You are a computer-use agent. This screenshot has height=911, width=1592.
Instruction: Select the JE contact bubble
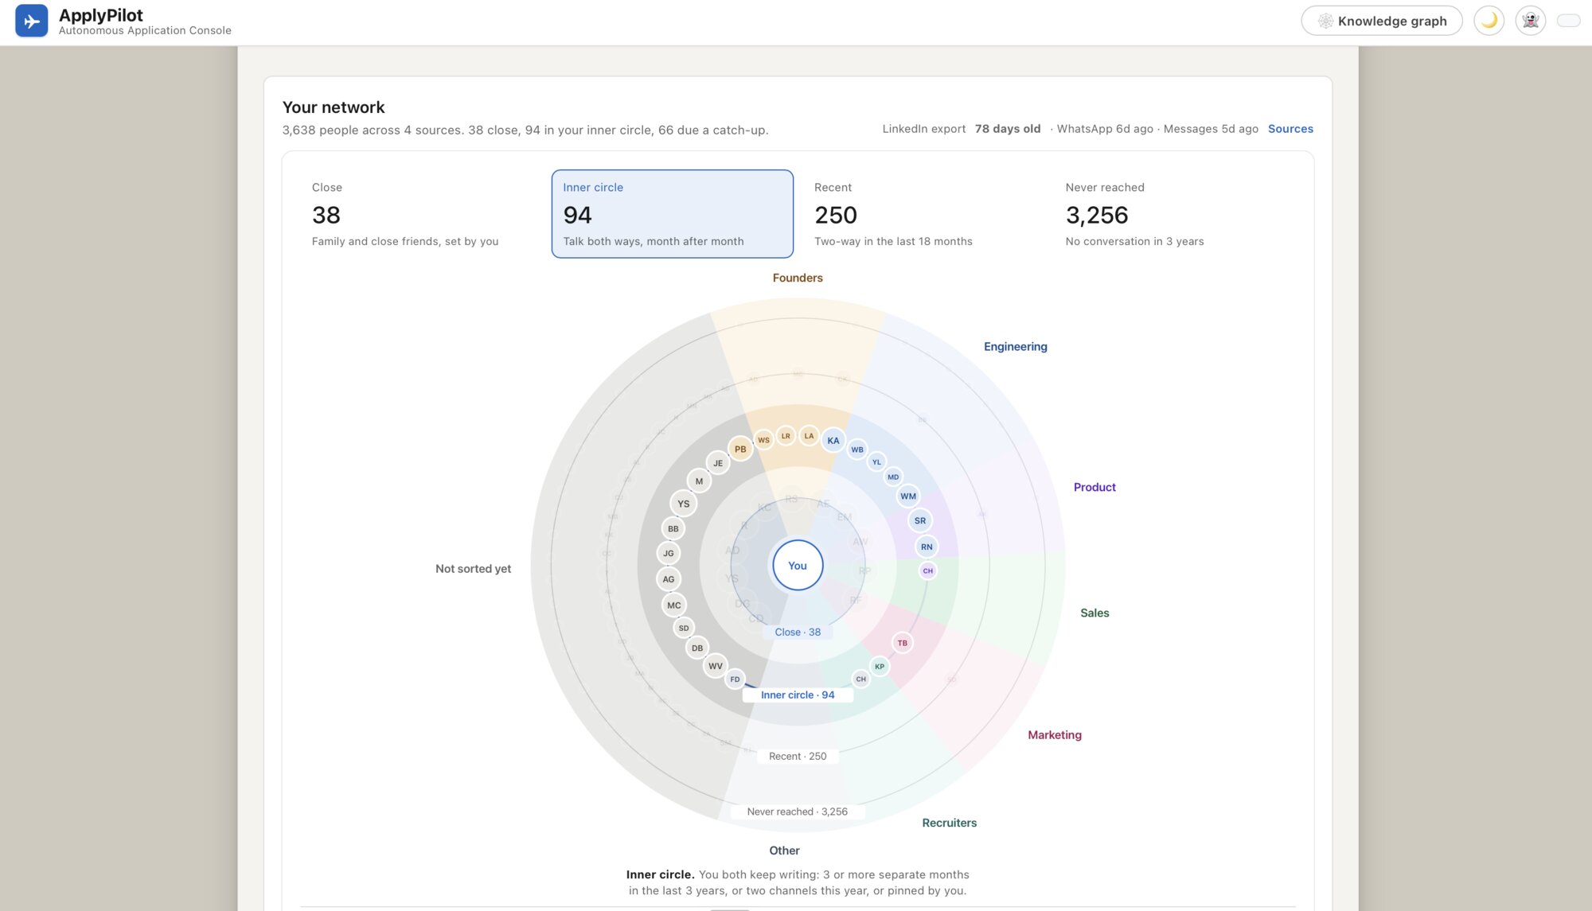pos(718,463)
